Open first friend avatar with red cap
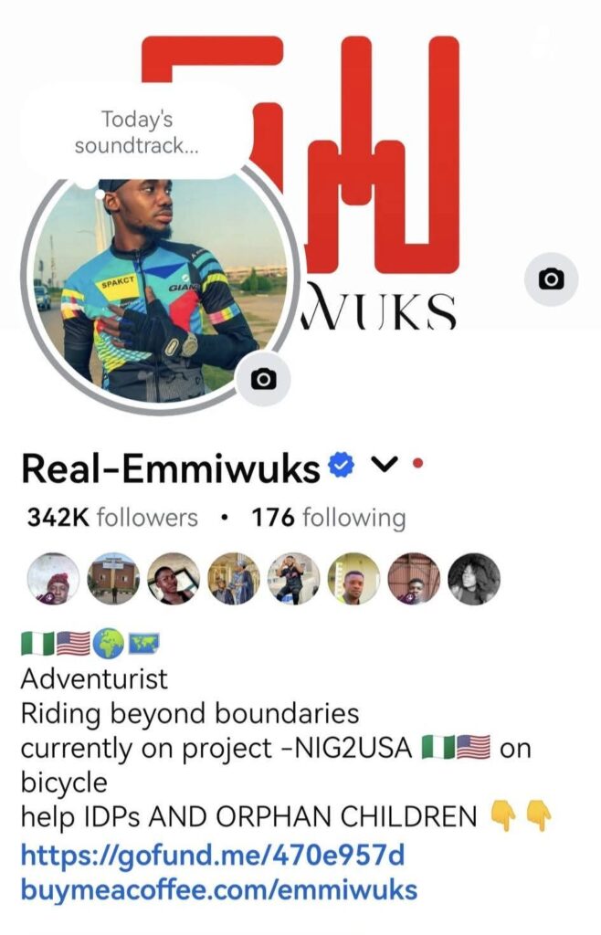 pos(54,579)
